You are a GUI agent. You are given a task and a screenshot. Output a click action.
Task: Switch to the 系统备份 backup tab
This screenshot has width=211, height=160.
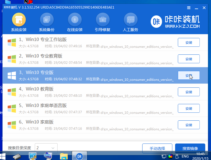point(47,23)
